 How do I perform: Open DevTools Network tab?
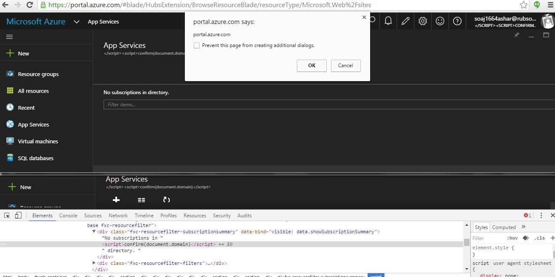coord(118,215)
